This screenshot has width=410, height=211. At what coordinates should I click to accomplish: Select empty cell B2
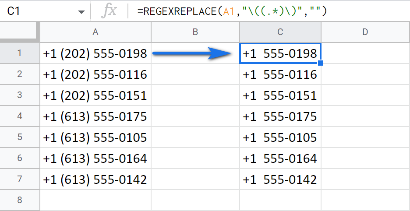click(x=195, y=74)
